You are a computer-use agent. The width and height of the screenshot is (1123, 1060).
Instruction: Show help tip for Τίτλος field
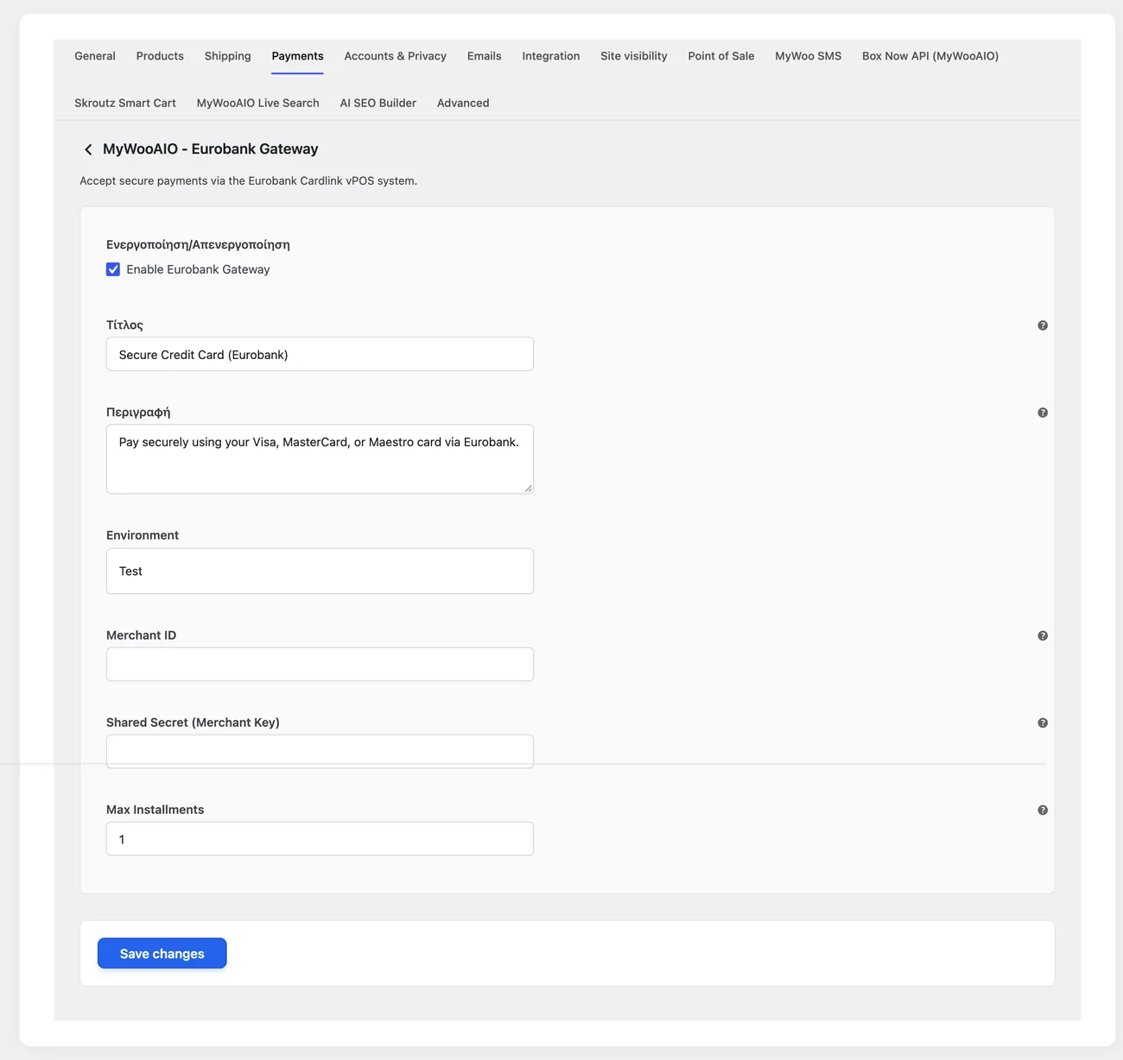[1043, 325]
